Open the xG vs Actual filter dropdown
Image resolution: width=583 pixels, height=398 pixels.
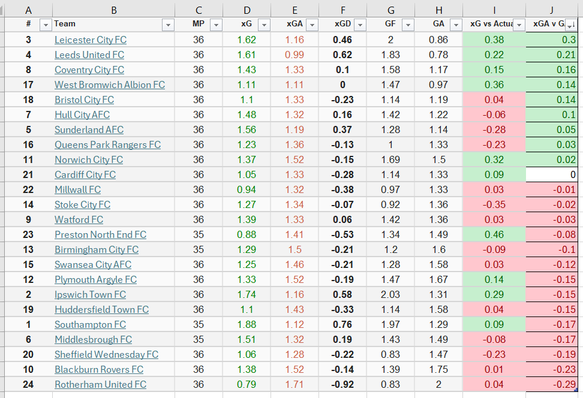(x=519, y=25)
